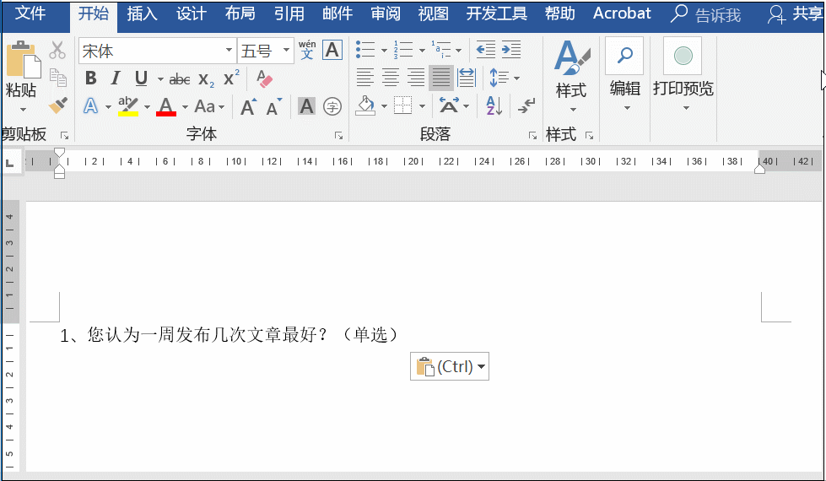Click the phonetic guide wén icon
The width and height of the screenshot is (826, 481).
click(x=307, y=50)
